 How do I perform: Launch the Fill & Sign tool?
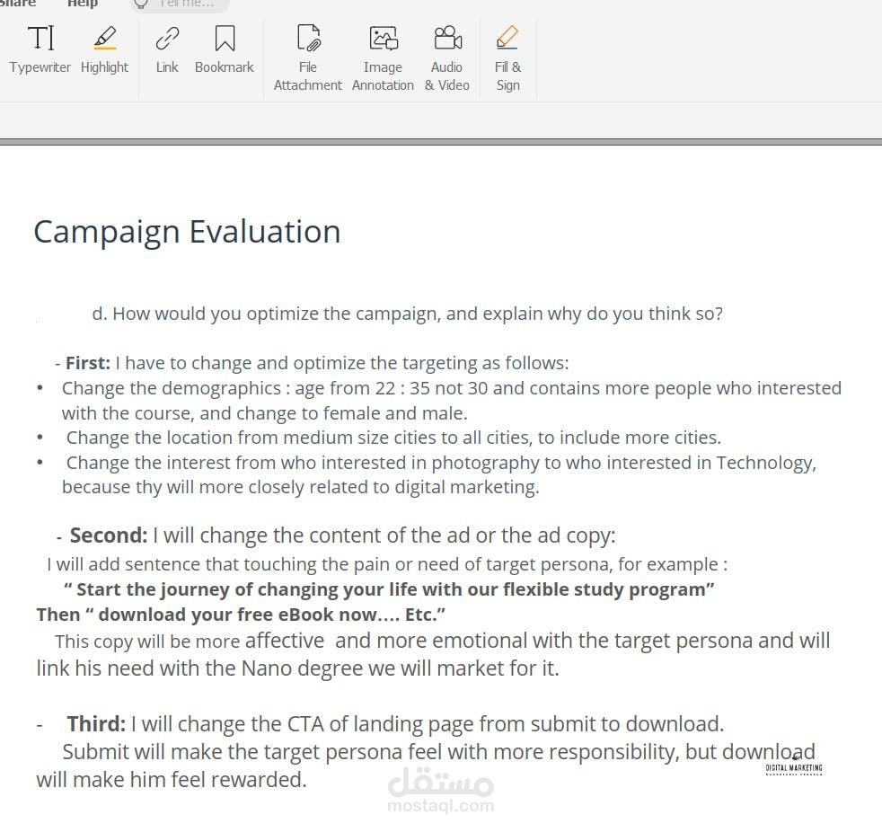[507, 58]
